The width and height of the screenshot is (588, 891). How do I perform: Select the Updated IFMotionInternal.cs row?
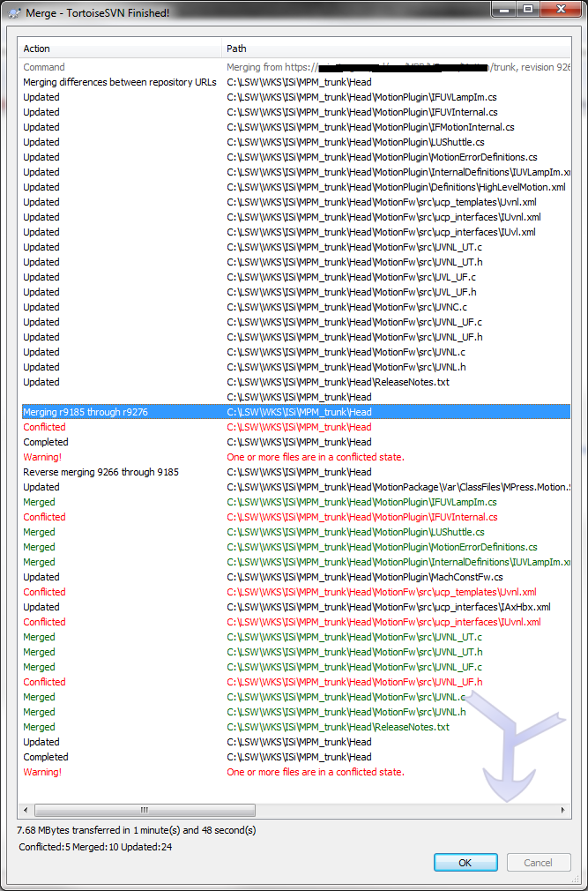pyautogui.click(x=294, y=127)
